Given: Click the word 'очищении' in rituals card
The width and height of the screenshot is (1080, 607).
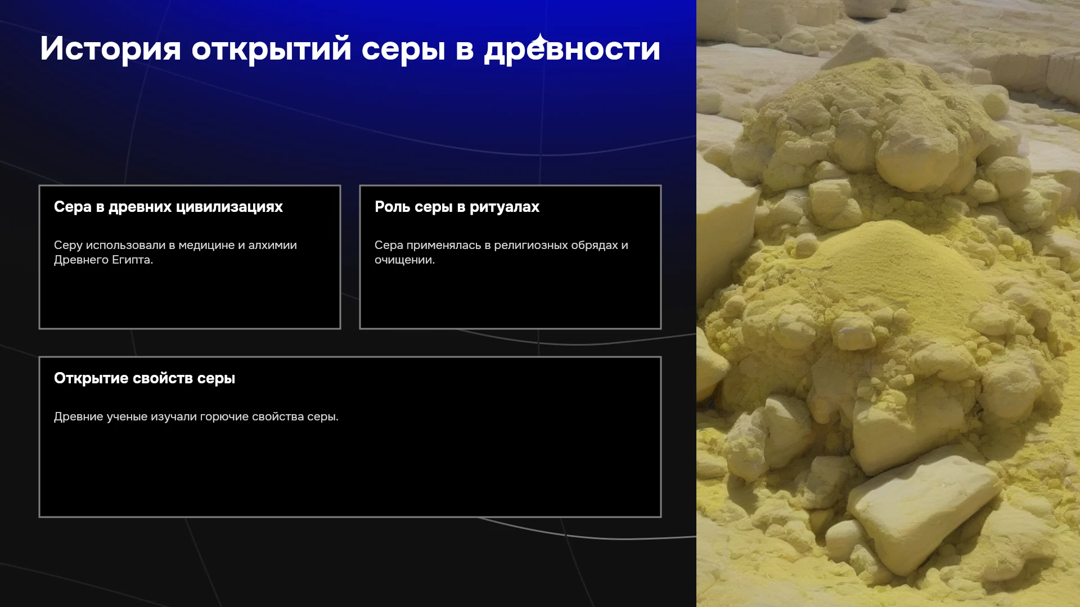Looking at the screenshot, I should click(x=404, y=260).
